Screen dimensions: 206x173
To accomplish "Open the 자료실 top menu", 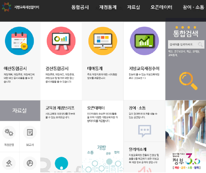I will tap(134, 7).
